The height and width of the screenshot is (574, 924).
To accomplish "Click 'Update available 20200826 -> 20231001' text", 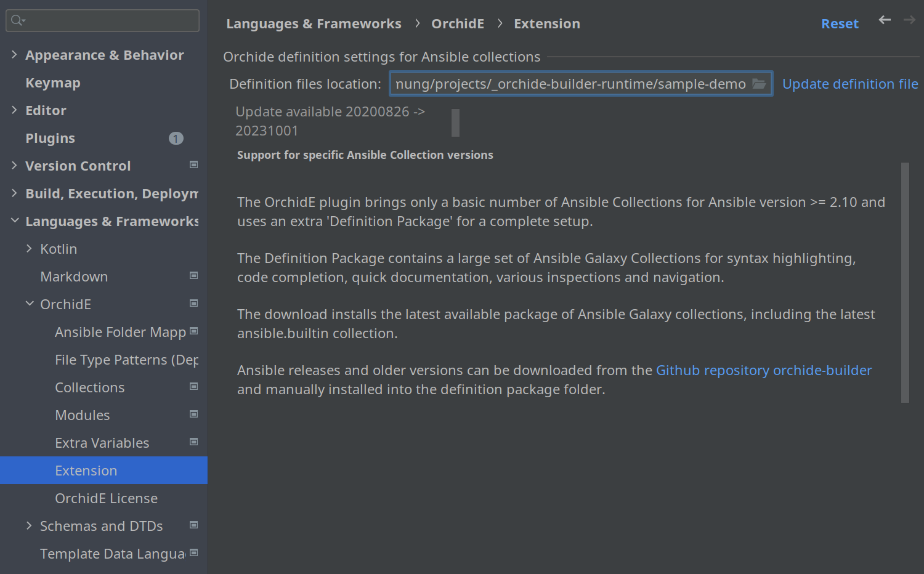I will point(330,121).
